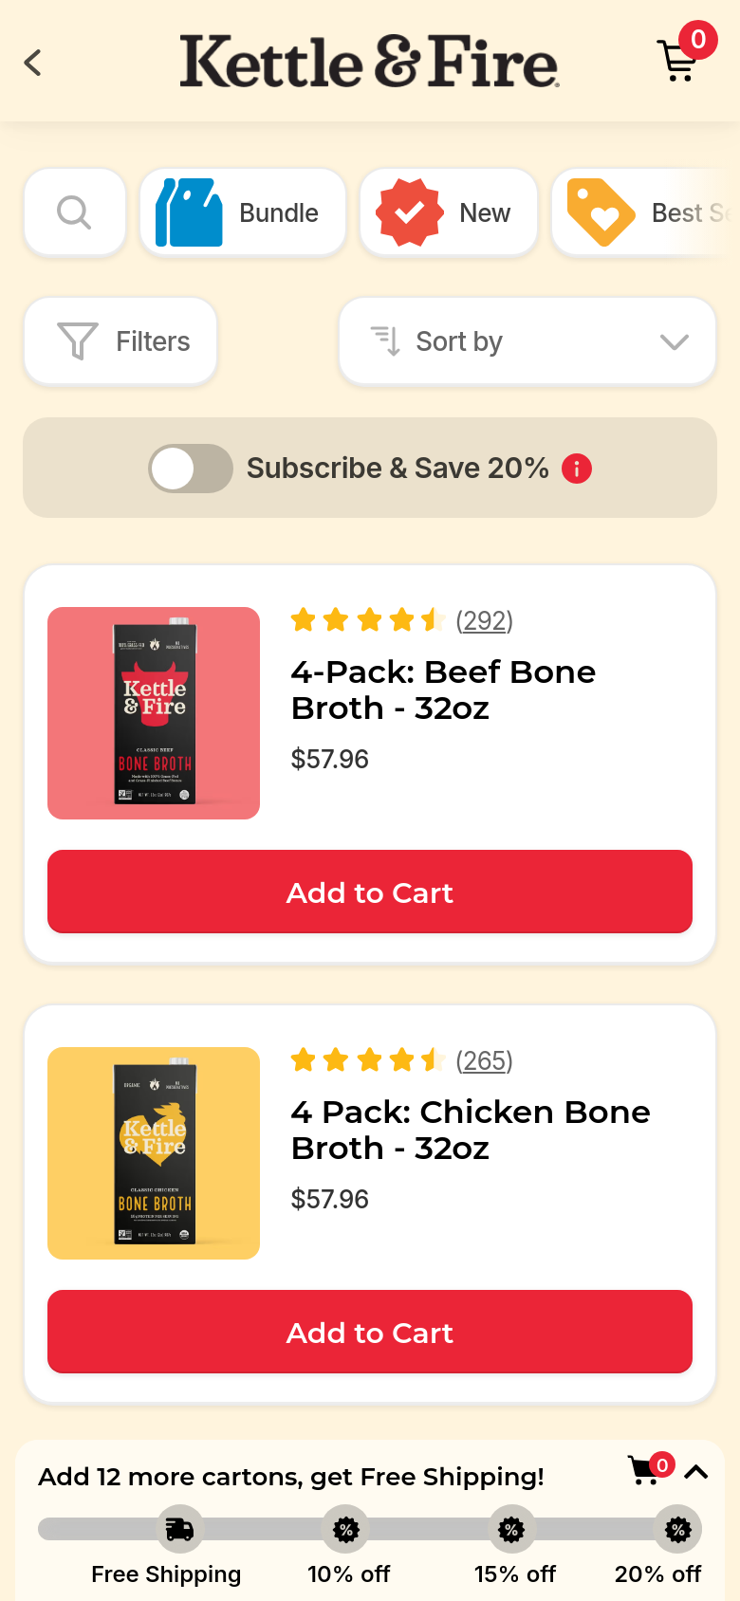Tap the search magnifier icon
740x1601 pixels.
click(x=75, y=212)
